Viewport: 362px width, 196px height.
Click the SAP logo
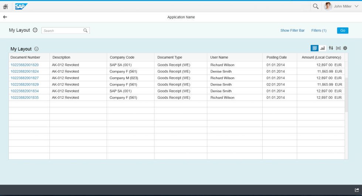pos(21,6)
